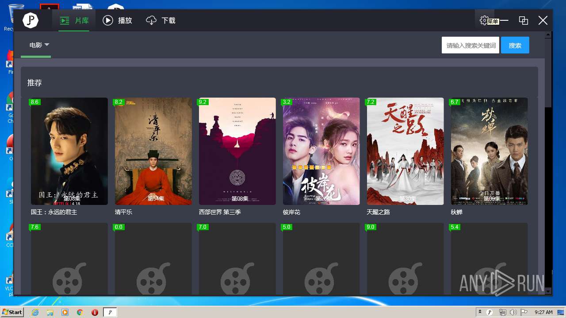Launch Chrome from the taskbar
Image resolution: width=566 pixels, height=318 pixels.
(80, 312)
